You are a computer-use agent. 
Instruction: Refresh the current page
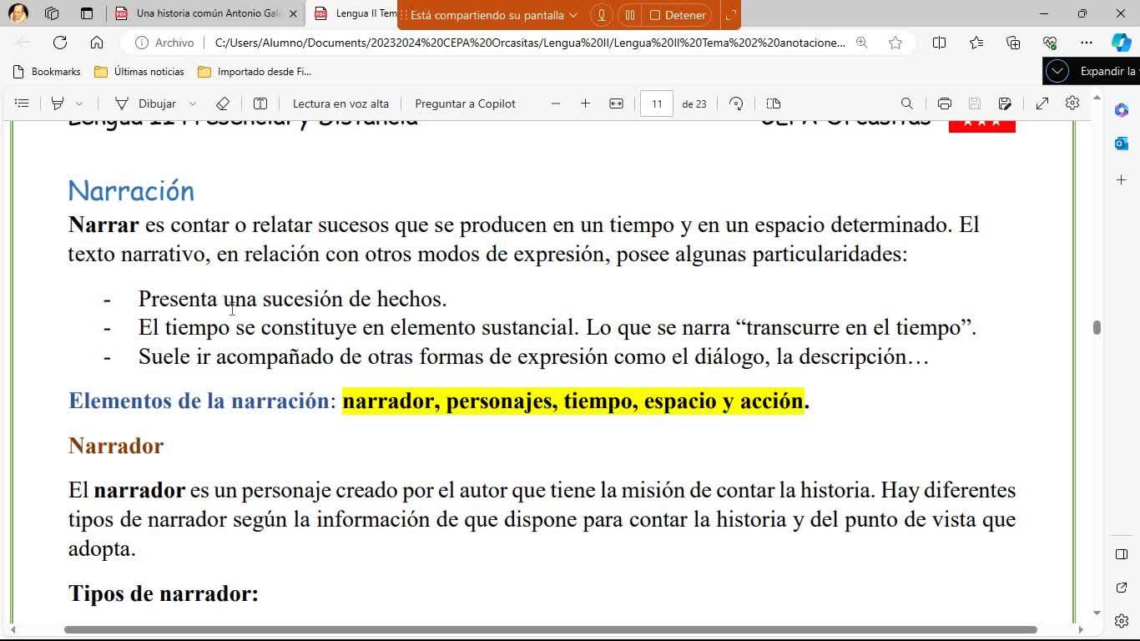tap(60, 43)
